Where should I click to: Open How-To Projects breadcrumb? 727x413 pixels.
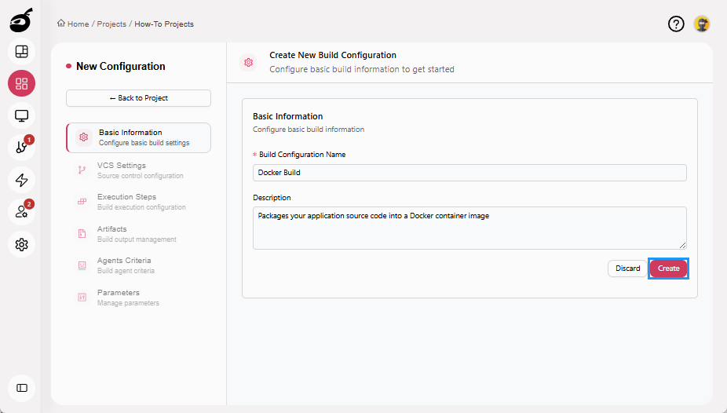164,24
